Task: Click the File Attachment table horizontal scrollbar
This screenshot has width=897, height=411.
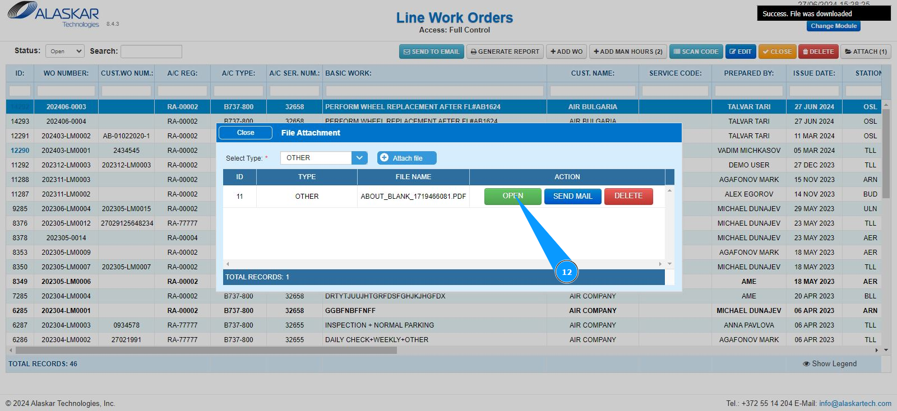Action: (x=443, y=264)
